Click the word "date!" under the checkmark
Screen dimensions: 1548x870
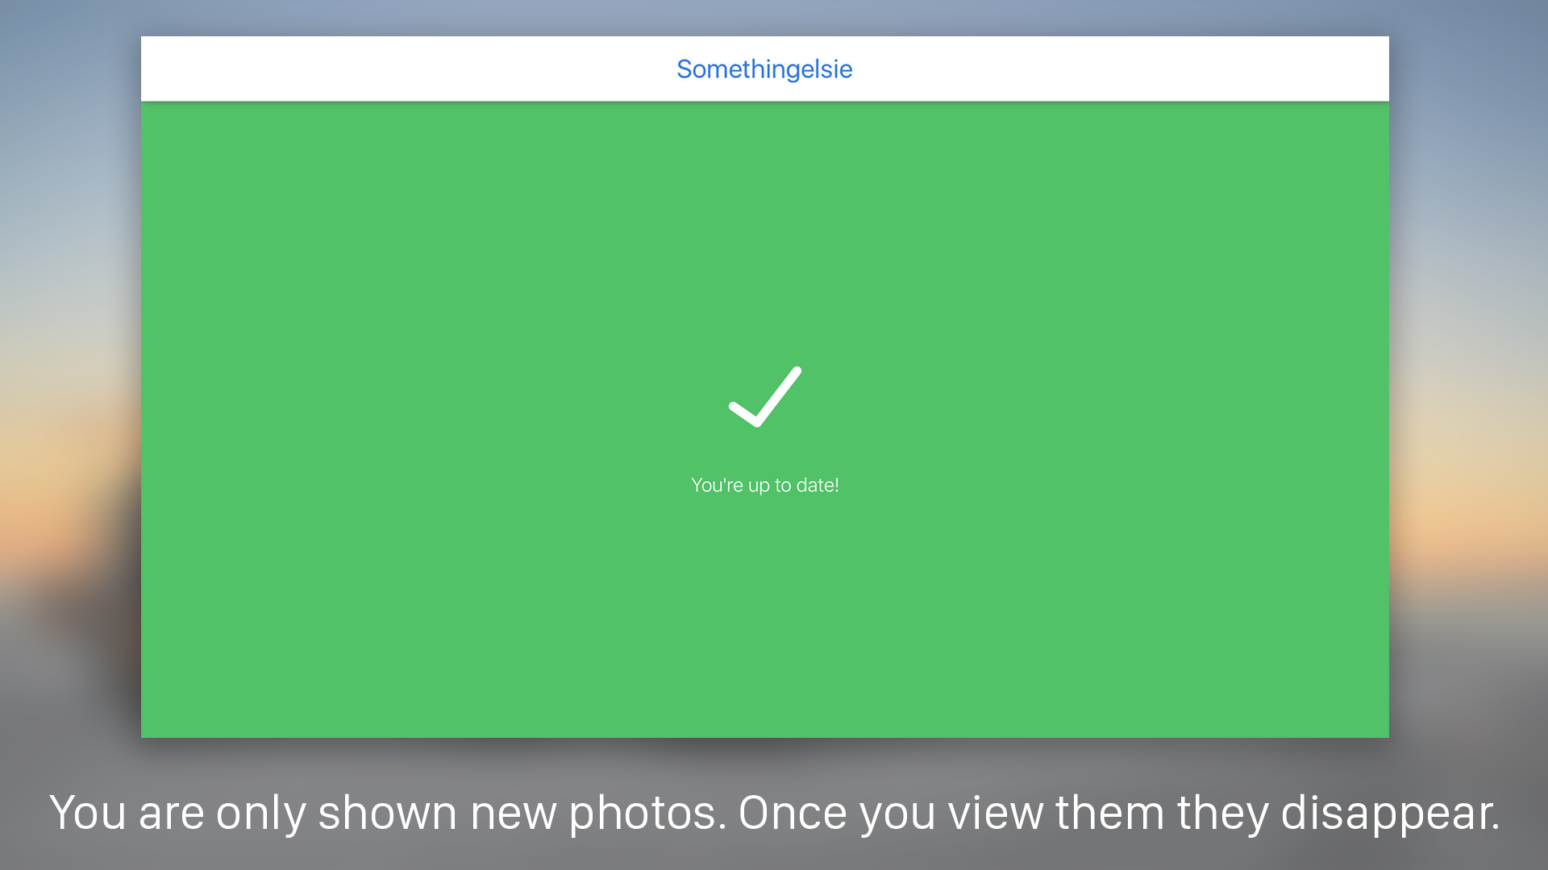pyautogui.click(x=818, y=485)
